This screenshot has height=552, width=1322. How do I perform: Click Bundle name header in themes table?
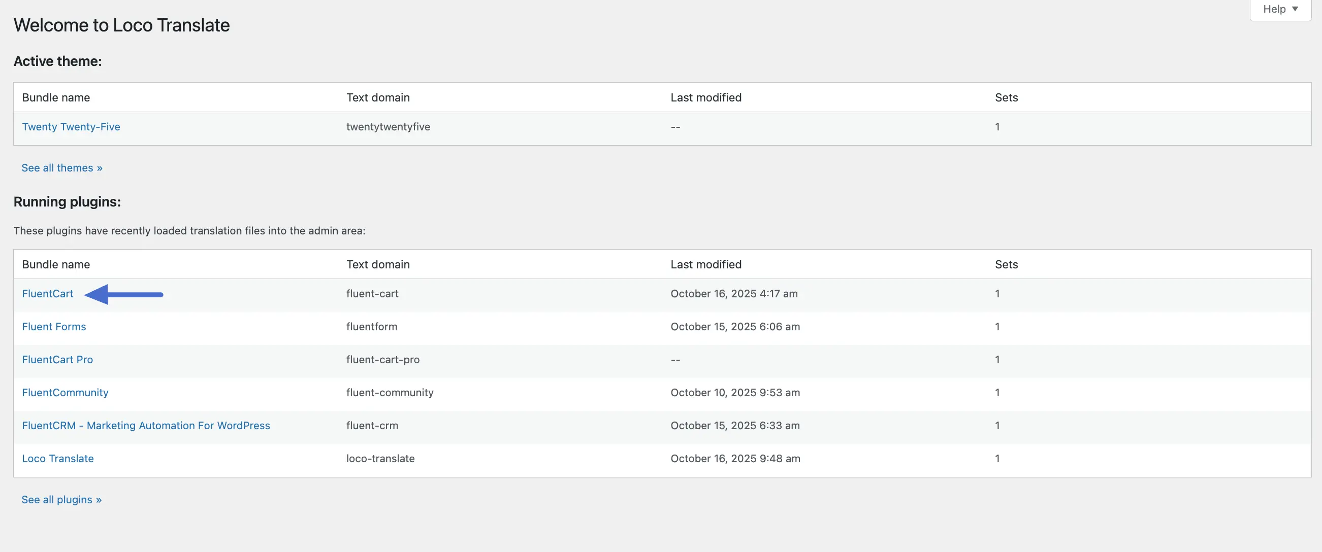[55, 97]
